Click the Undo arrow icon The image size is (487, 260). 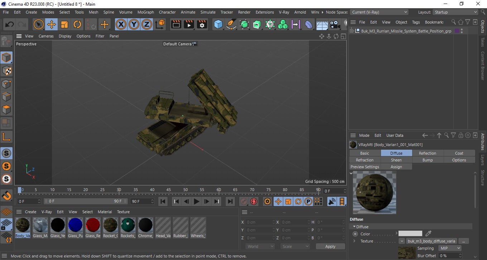tap(10, 25)
